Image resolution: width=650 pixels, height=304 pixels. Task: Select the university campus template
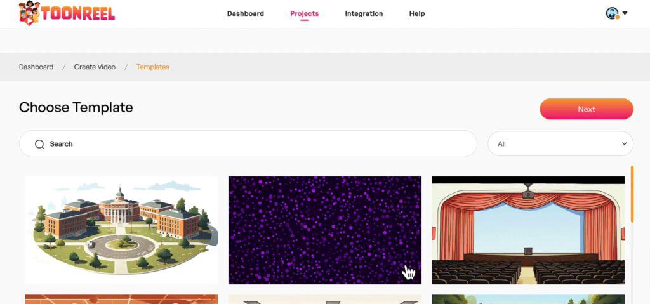tap(121, 230)
